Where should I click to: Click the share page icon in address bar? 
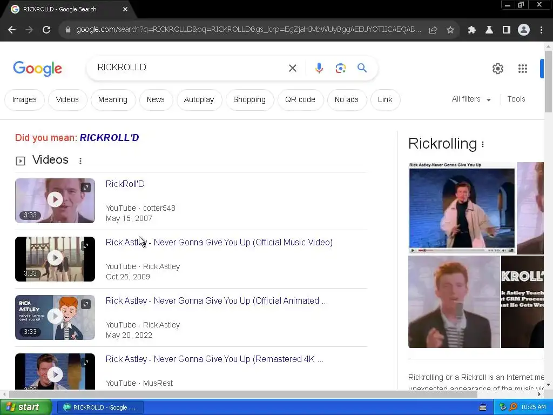[433, 30]
